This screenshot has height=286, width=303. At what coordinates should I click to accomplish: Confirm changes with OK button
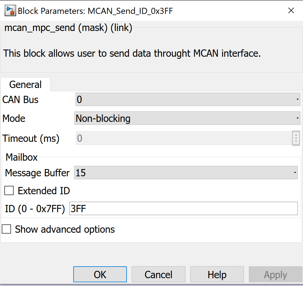coord(100,274)
